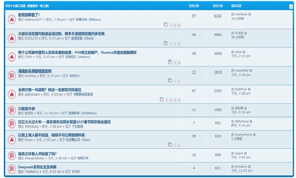The width and height of the screenshot is (296, 178).
Task: Open topic 川普真牛啊
Action: [27, 109]
